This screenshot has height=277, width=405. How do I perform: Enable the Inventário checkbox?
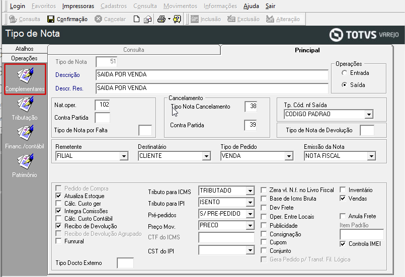pyautogui.click(x=343, y=190)
